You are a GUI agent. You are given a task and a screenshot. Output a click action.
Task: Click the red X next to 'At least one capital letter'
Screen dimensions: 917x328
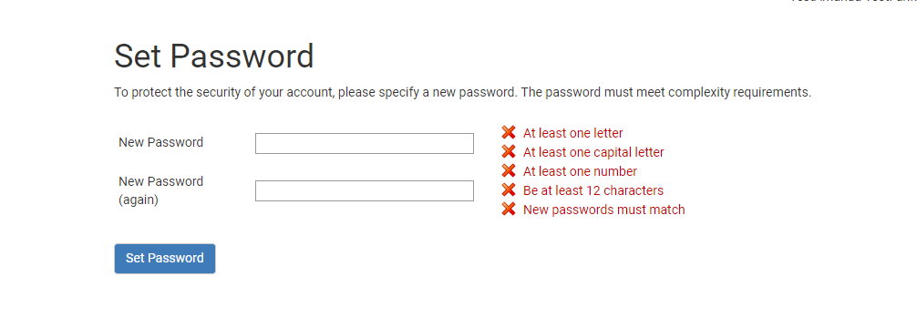click(x=509, y=152)
